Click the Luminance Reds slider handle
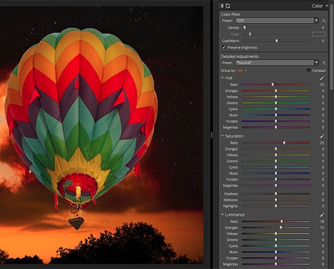334x269 pixels. pos(282,221)
